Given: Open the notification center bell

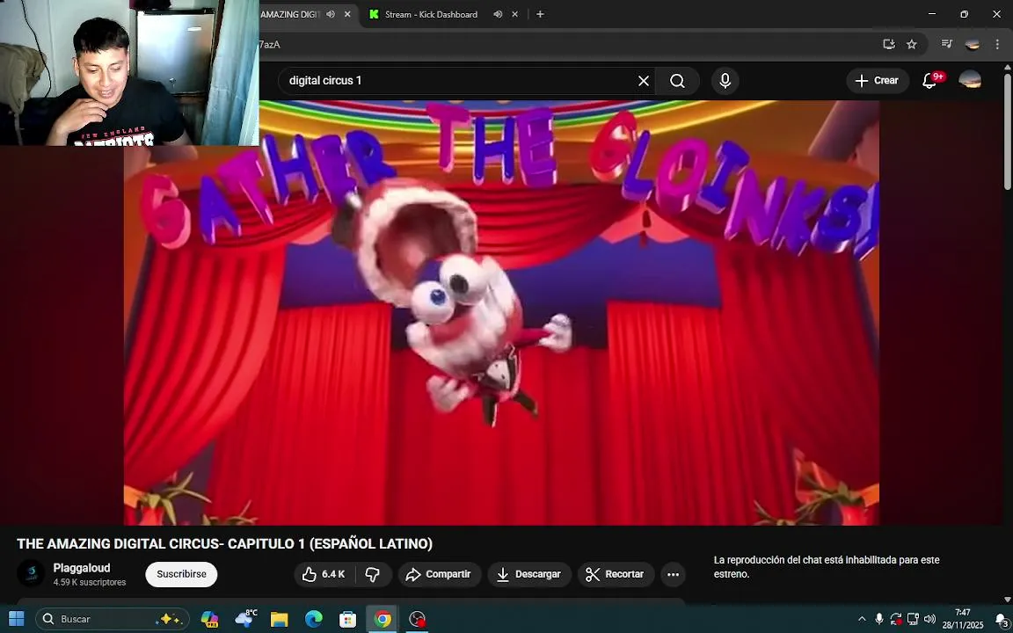Looking at the screenshot, I should click(1002, 619).
